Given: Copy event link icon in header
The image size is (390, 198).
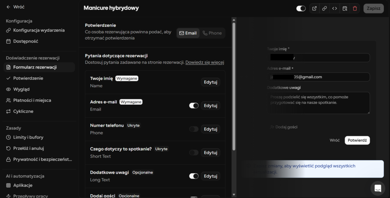Looking at the screenshot, I should click(x=324, y=8).
